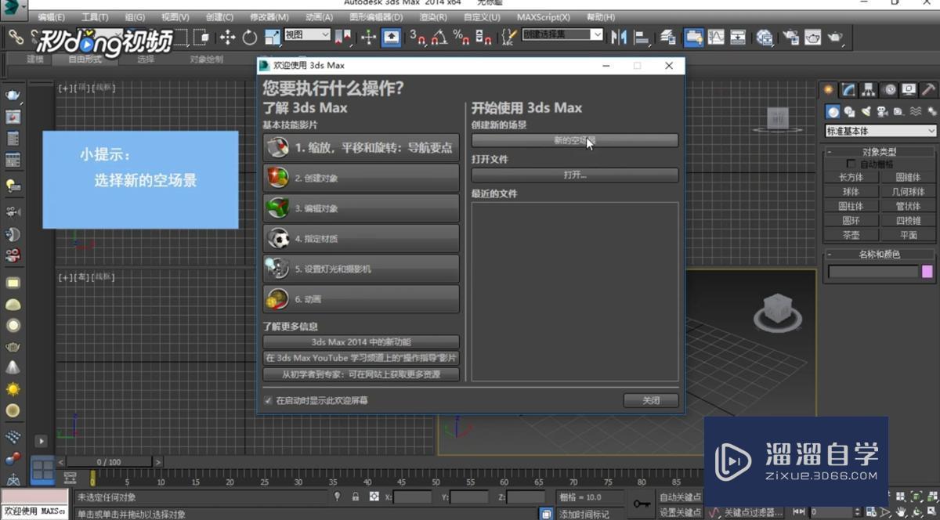Open the 渲染(R) menu
Image resolution: width=940 pixels, height=520 pixels.
[x=433, y=17]
